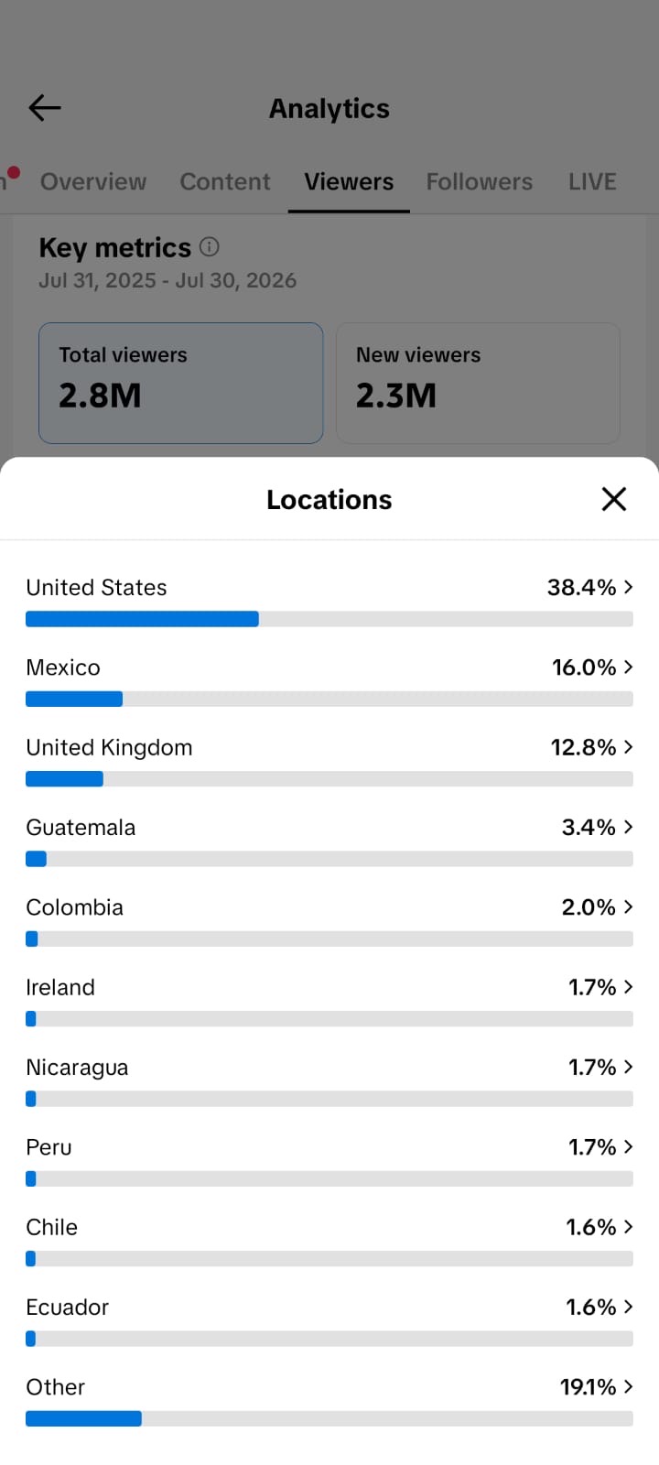Select the LIVE tab
The height and width of the screenshot is (1465, 659).
pos(592,181)
